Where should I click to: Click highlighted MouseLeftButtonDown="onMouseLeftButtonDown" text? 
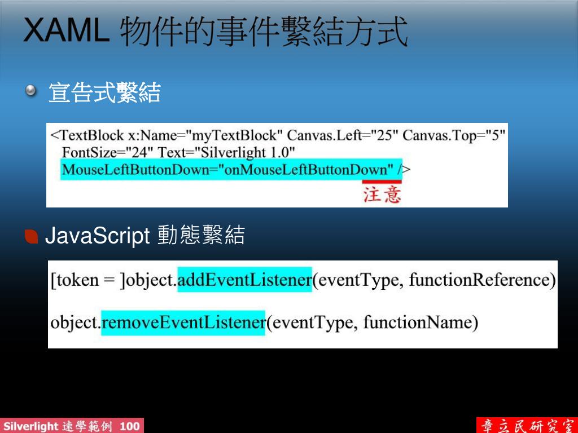[x=231, y=169]
